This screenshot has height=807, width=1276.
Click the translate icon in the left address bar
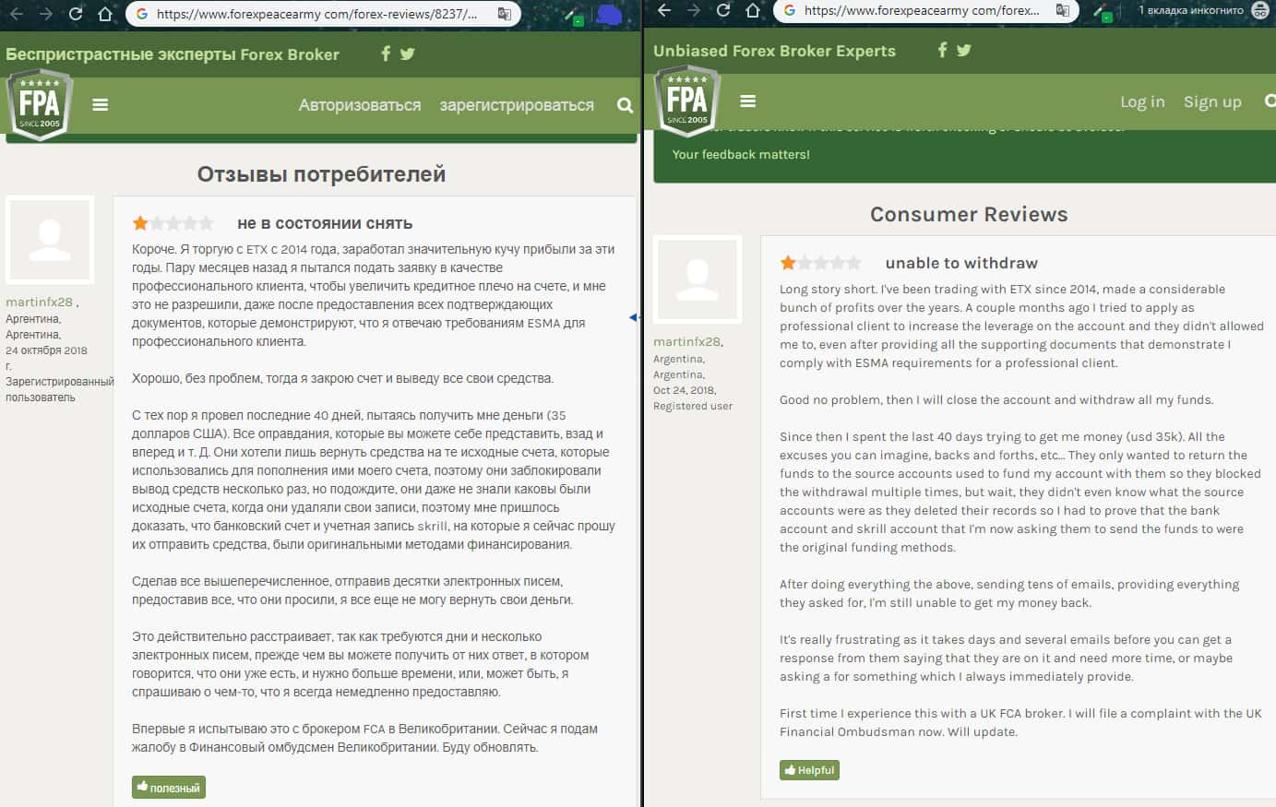tap(504, 14)
